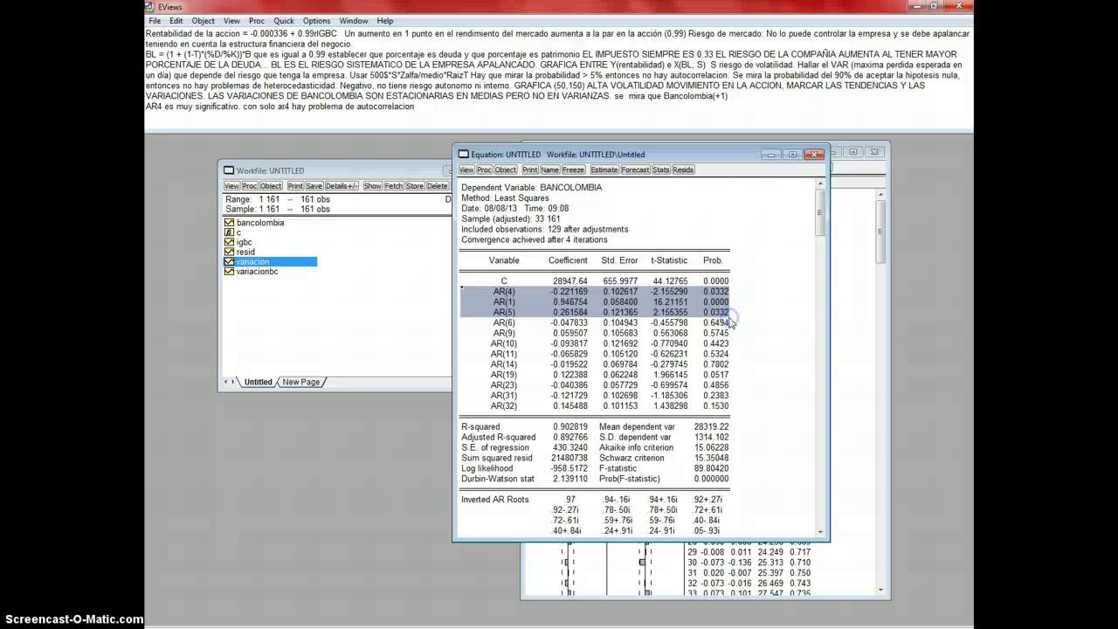Select the variacion series icon
1118x629 pixels.
tap(229, 262)
